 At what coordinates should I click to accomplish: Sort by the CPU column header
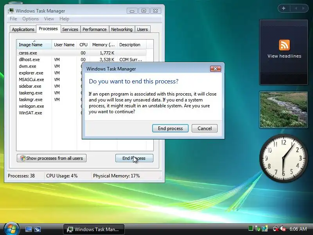tap(83, 45)
